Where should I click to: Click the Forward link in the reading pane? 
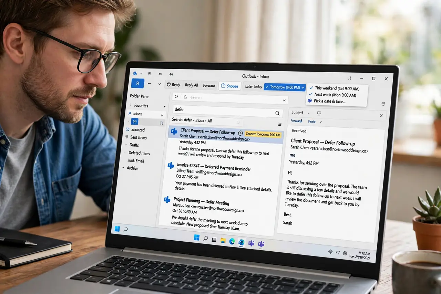tap(296, 121)
